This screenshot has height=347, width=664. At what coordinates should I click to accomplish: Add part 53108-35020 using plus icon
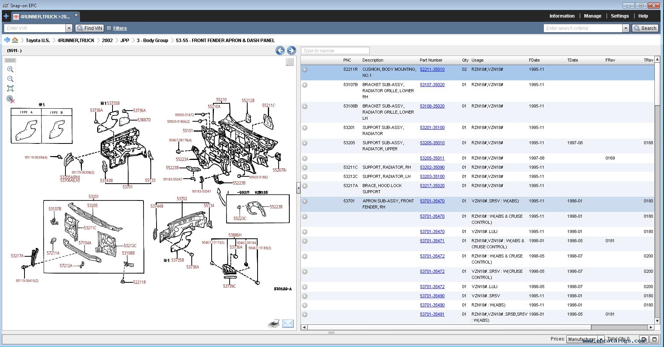(305, 106)
